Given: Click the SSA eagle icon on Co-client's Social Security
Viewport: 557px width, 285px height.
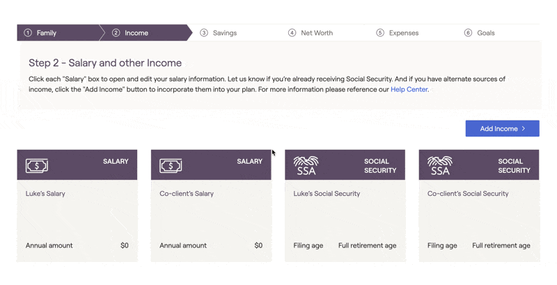Looking at the screenshot, I should coord(440,166).
